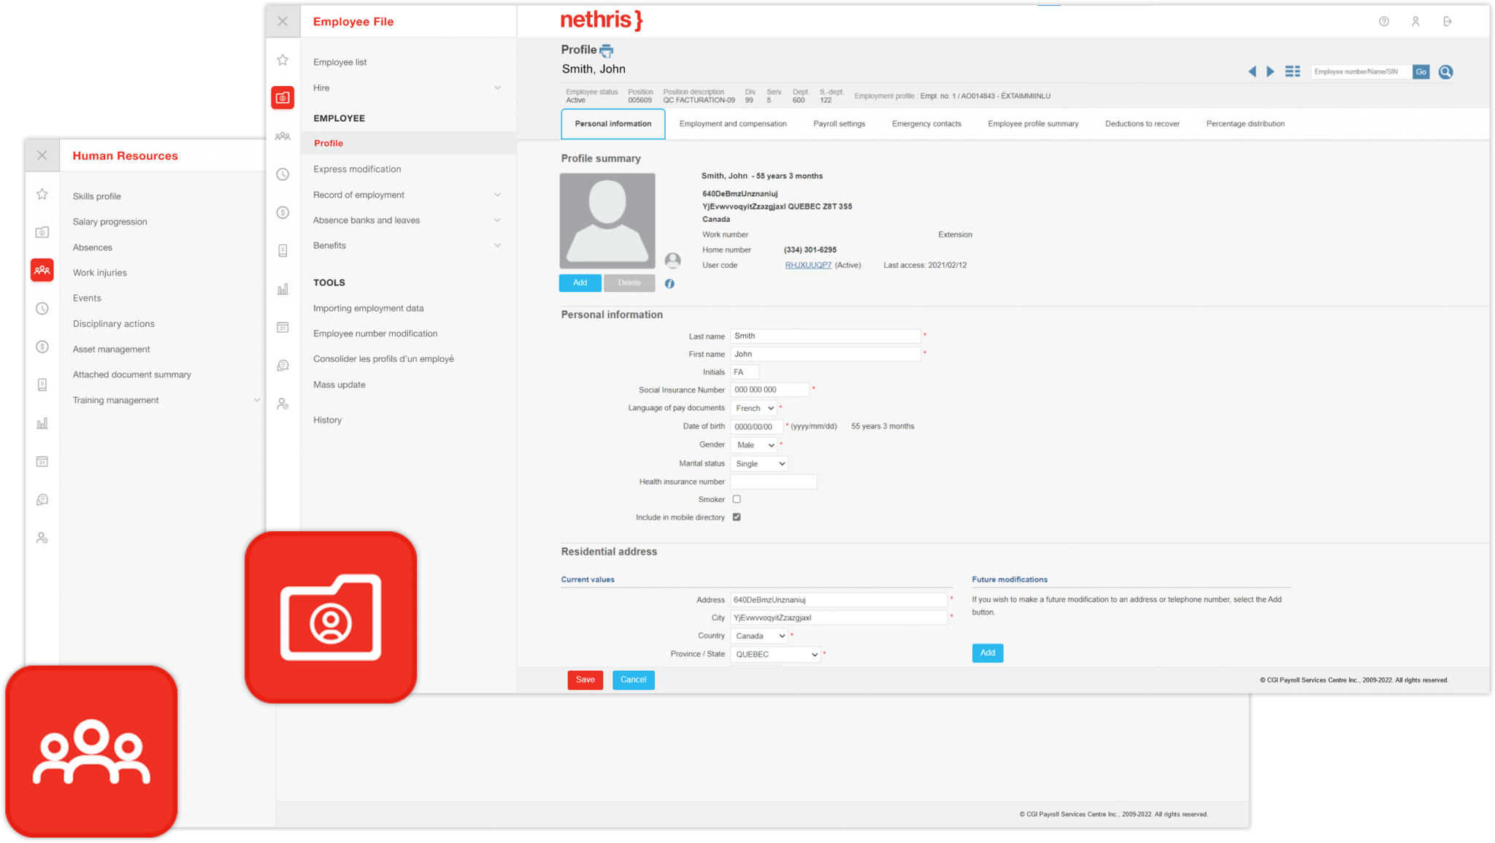Open the employee list view icon
The width and height of the screenshot is (1495, 843).
pyautogui.click(x=1292, y=72)
